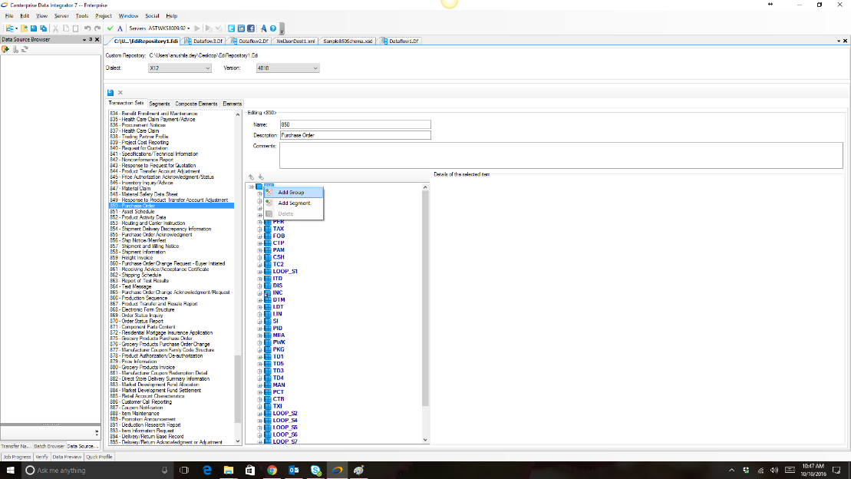Collapse the expanded 850 root tree node
Viewport: 851px width, 479px height.
coord(251,187)
